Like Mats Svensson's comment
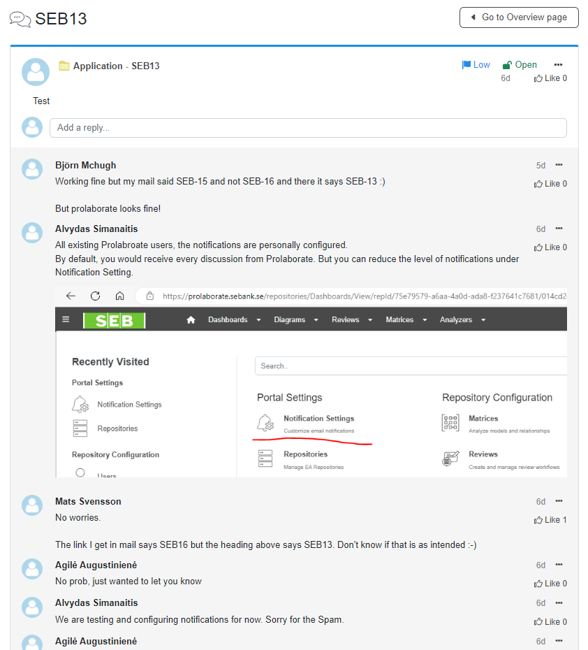 click(x=550, y=520)
